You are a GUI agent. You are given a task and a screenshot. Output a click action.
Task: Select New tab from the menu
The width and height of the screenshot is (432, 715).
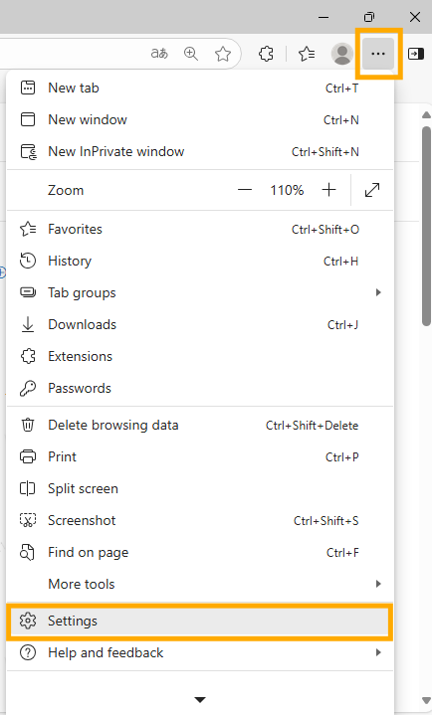point(200,88)
